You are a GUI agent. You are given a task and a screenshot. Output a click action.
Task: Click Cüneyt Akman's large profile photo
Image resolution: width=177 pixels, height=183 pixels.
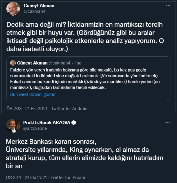pyautogui.click(x=13, y=9)
